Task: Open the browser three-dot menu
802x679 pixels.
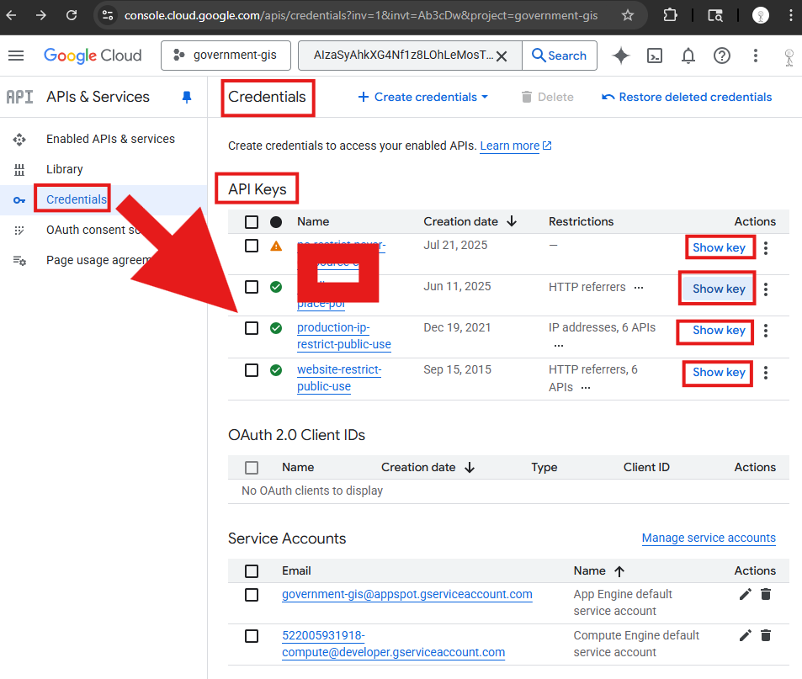Action: (791, 15)
